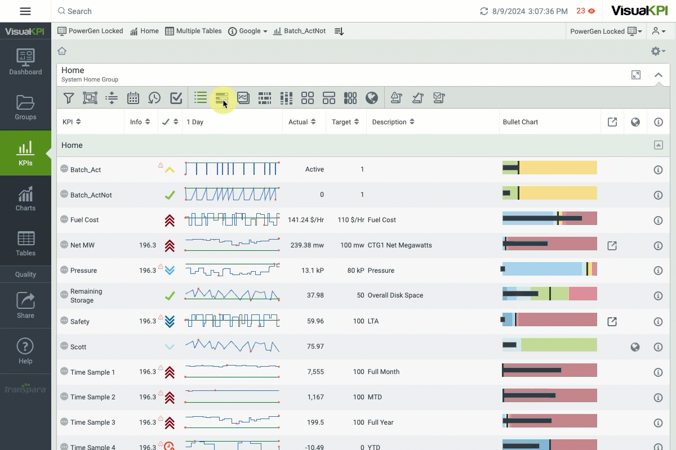The height and width of the screenshot is (450, 676).
Task: Toggle the checkmark status filter in the toolbar
Action: click(176, 98)
